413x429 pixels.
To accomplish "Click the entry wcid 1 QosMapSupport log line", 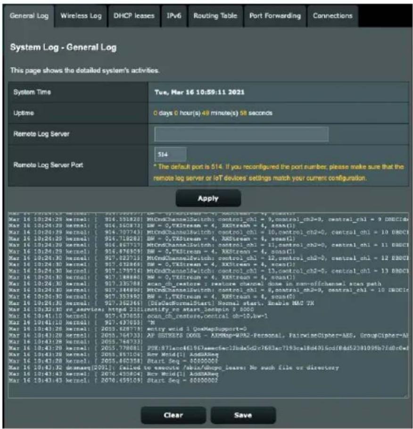I will [x=128, y=329].
